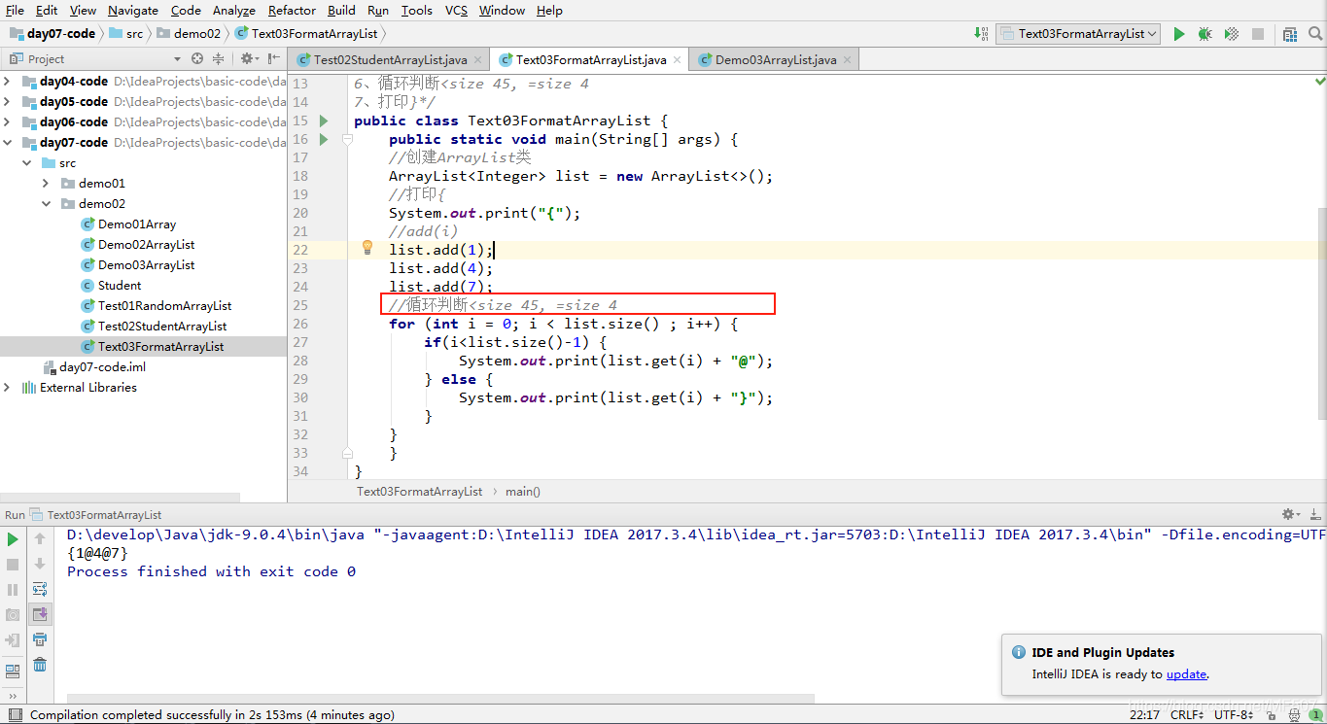Image resolution: width=1327 pixels, height=724 pixels.
Task: Select day07-code.iml file
Action: 102,366
